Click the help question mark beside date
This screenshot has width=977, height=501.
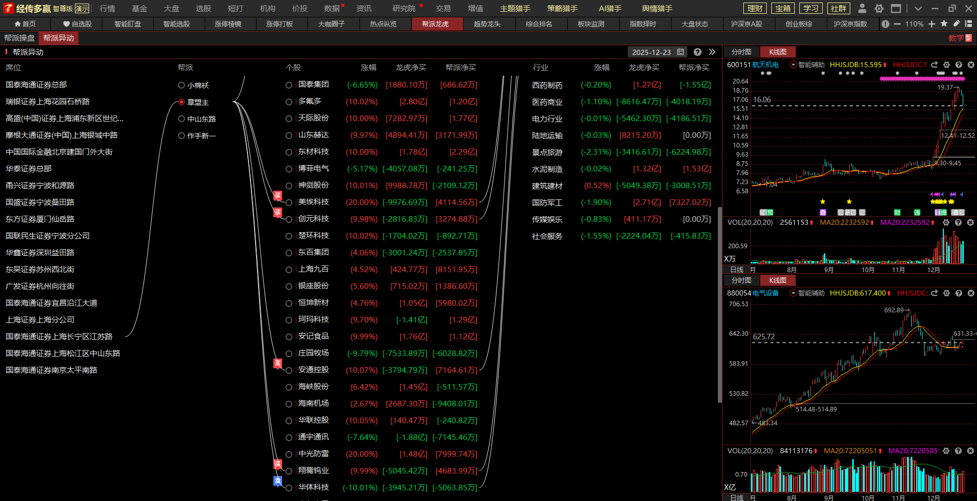tap(697, 52)
